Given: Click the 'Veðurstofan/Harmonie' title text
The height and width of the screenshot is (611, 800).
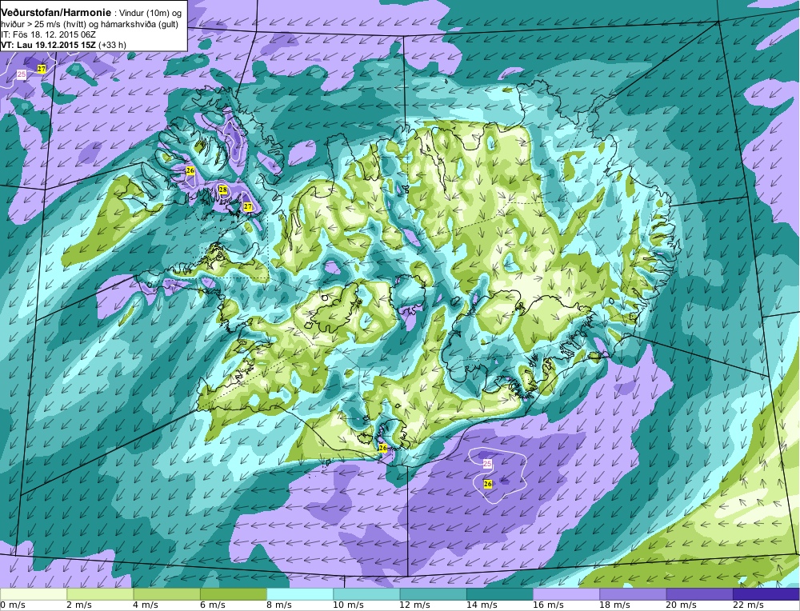Looking at the screenshot, I should 56,14.
